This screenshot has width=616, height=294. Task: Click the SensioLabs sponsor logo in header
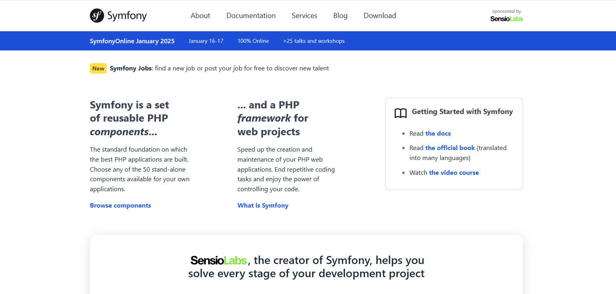[507, 18]
